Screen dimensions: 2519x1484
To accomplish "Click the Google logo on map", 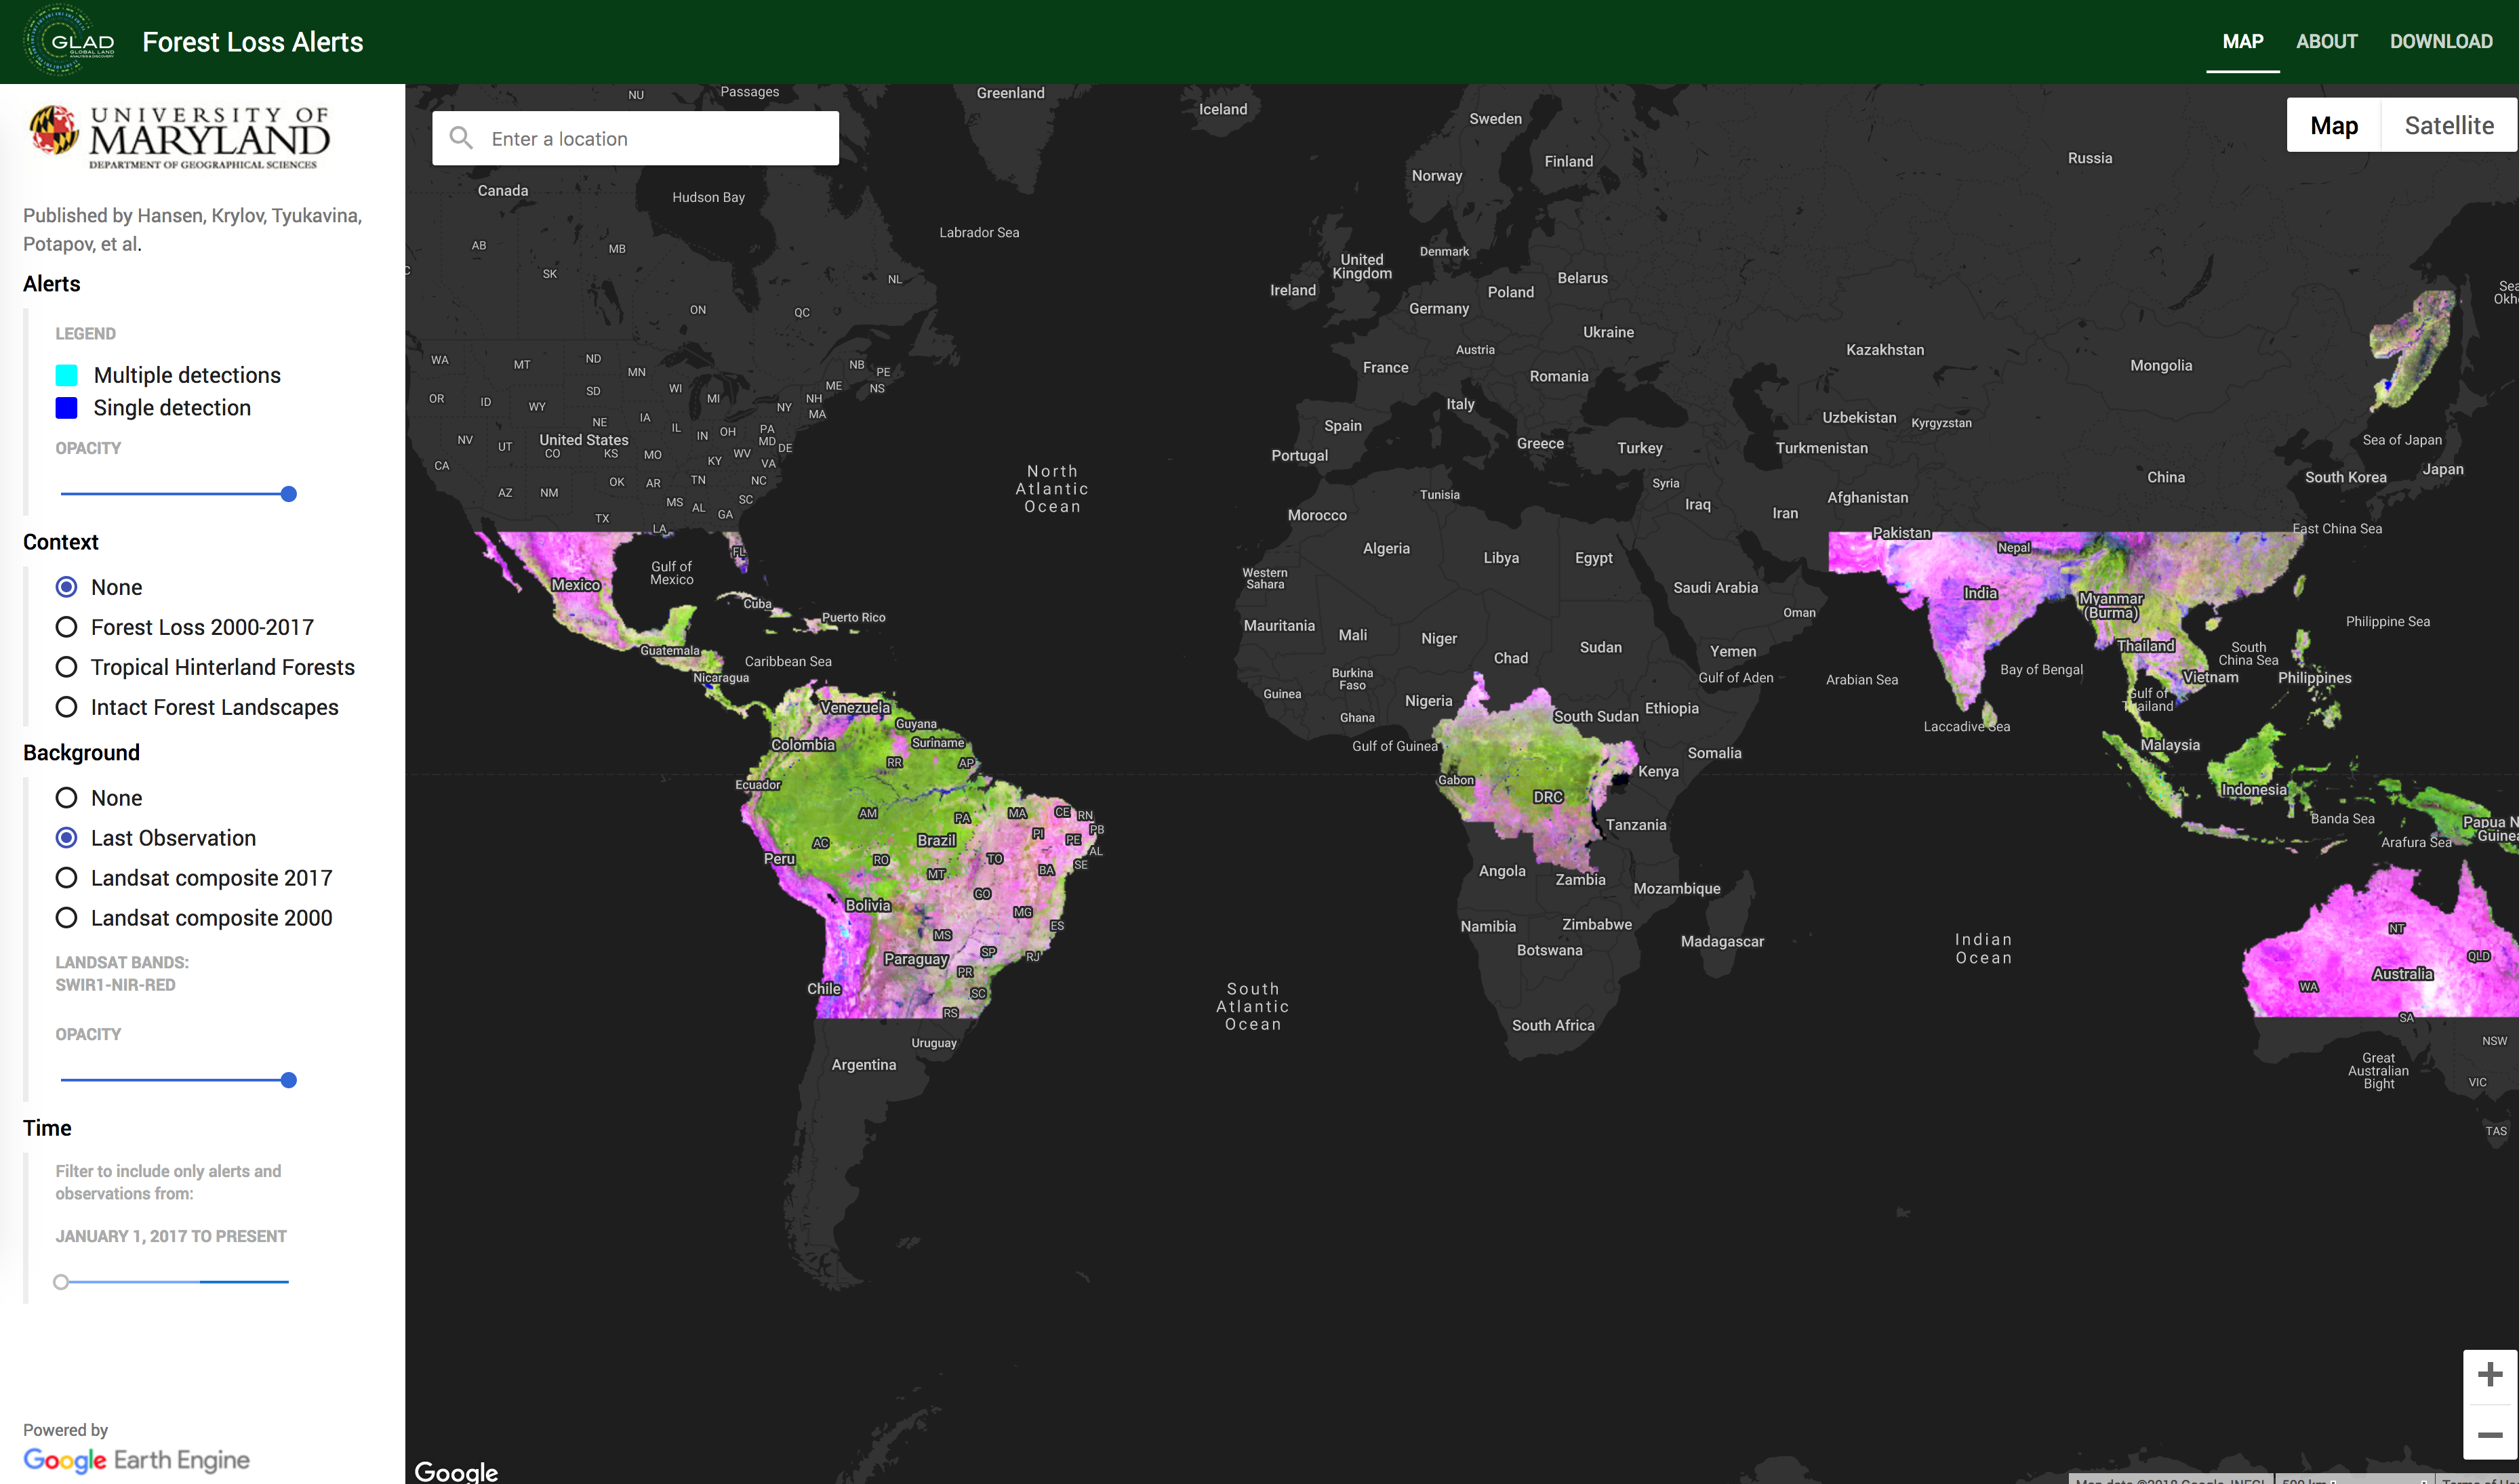I will click(x=456, y=1471).
